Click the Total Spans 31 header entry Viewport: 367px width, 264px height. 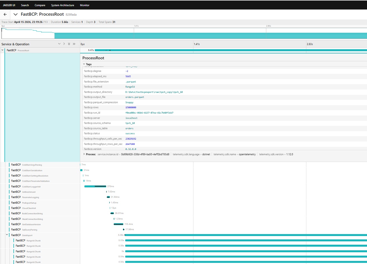click(x=107, y=22)
